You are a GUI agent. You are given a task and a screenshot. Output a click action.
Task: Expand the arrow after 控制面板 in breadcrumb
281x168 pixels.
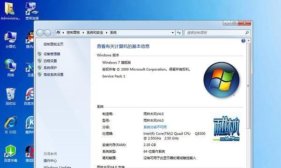(83, 33)
